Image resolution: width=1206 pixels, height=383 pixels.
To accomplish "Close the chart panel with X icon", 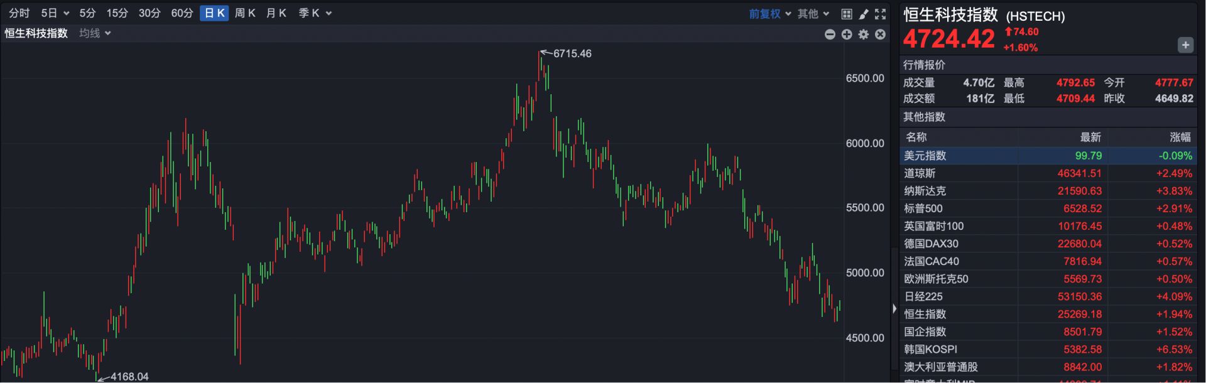I will point(881,35).
